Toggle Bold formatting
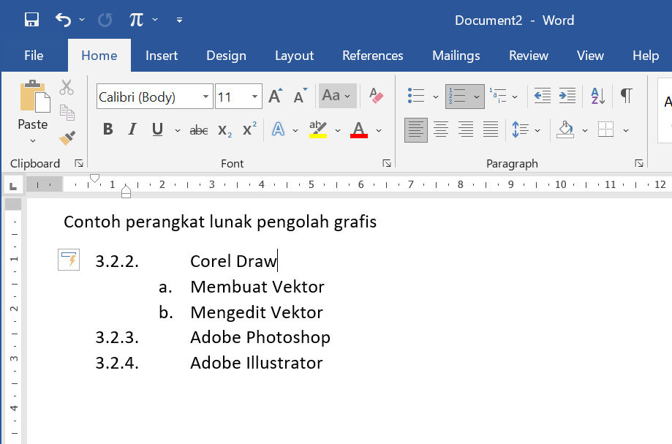 [x=108, y=130]
